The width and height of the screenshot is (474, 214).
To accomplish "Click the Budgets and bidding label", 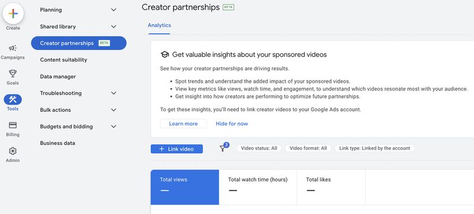I will click(66, 127).
